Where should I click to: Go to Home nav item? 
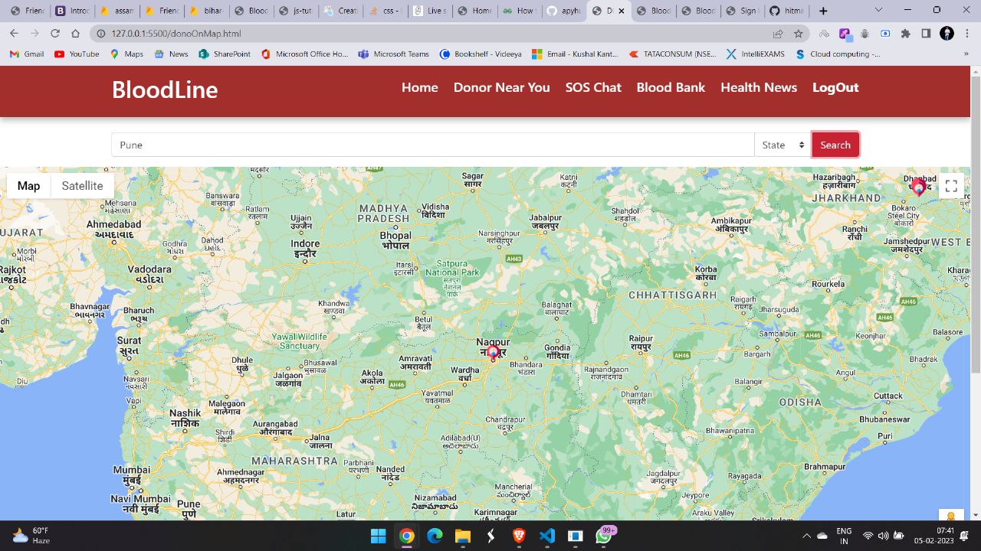coord(420,87)
